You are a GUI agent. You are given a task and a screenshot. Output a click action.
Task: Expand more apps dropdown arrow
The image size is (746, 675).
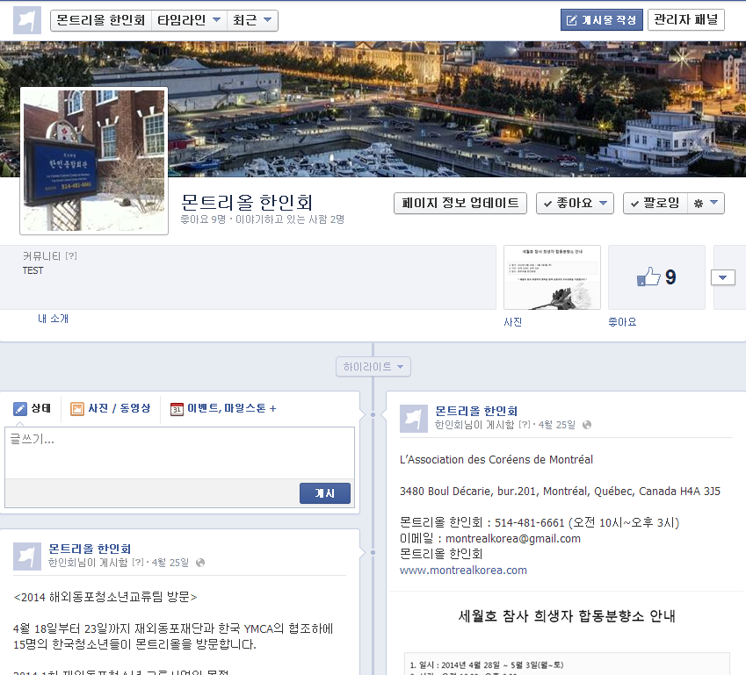coord(722,277)
